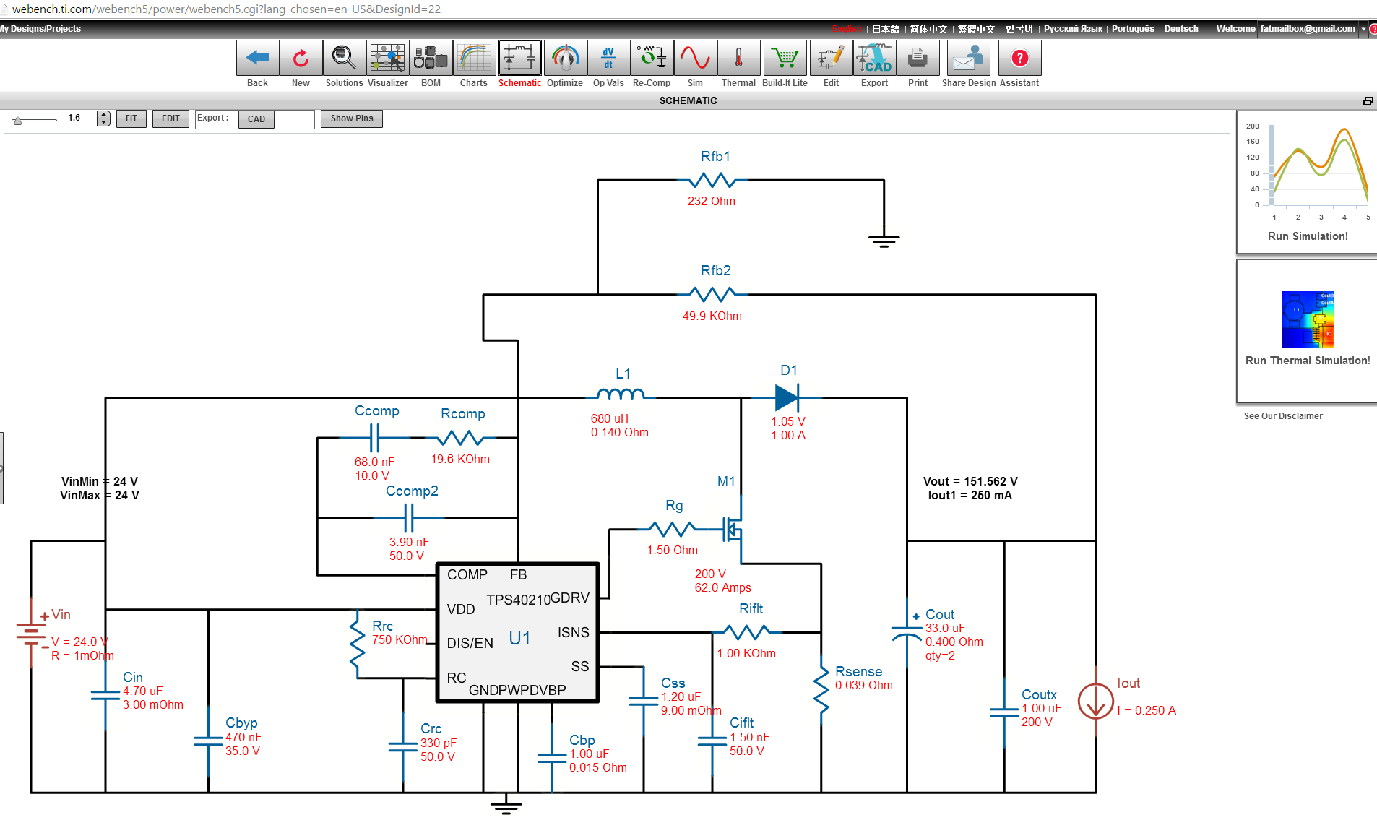This screenshot has width=1377, height=828.
Task: Select the Rsense resistor symbol
Action: coord(821,690)
